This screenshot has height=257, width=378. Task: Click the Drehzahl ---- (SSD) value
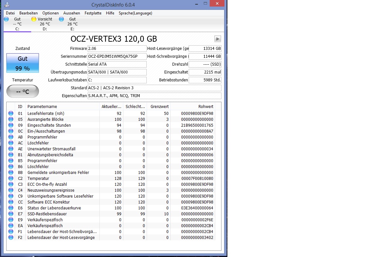click(x=205, y=64)
